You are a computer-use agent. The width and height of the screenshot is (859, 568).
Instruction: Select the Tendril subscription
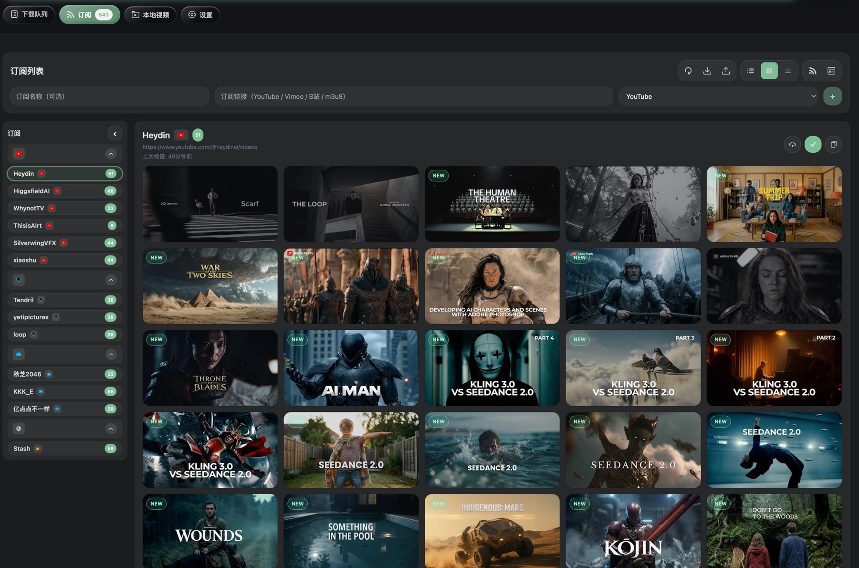tap(65, 300)
